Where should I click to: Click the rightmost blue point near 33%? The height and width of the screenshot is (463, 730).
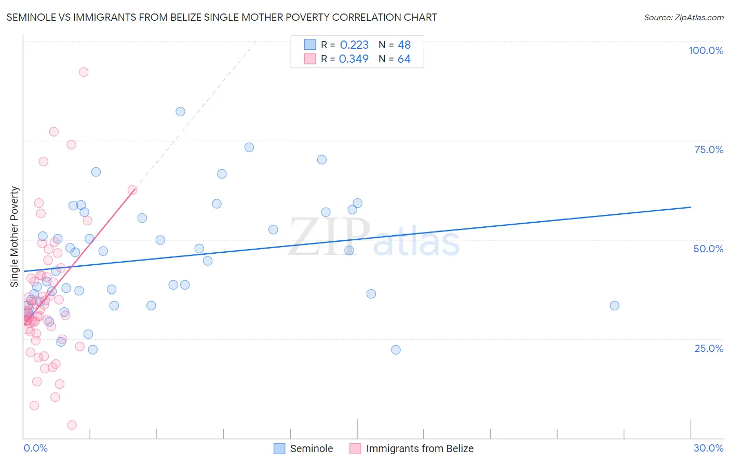pyautogui.click(x=614, y=306)
